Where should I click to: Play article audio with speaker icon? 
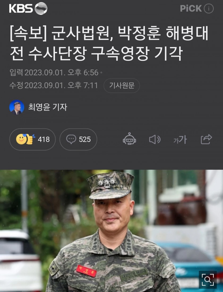point(155,139)
